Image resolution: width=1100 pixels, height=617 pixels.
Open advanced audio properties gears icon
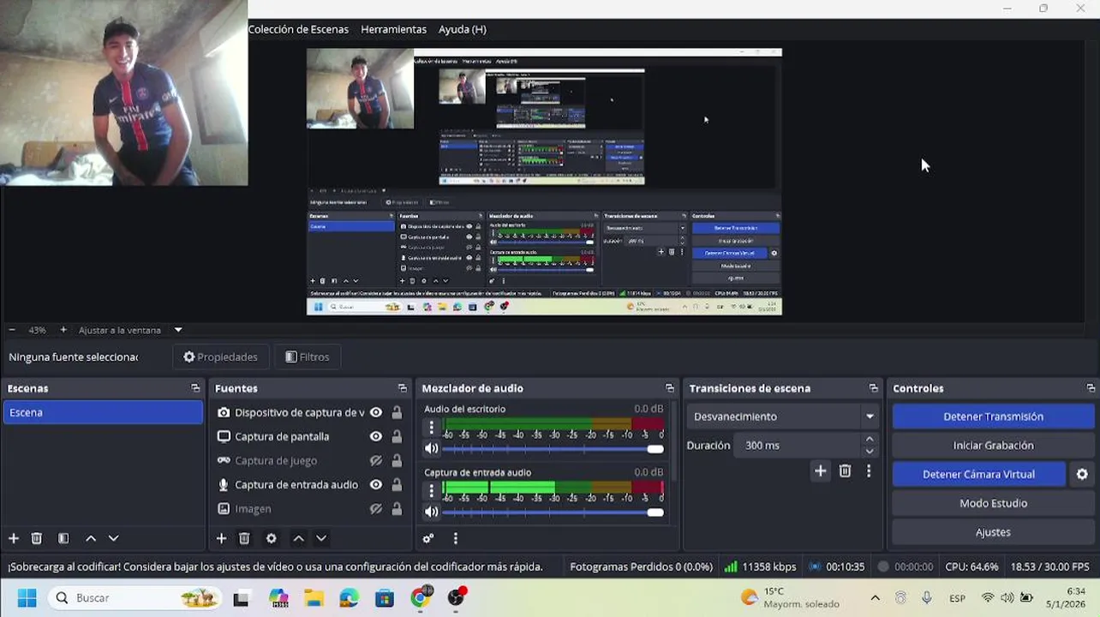tap(428, 538)
